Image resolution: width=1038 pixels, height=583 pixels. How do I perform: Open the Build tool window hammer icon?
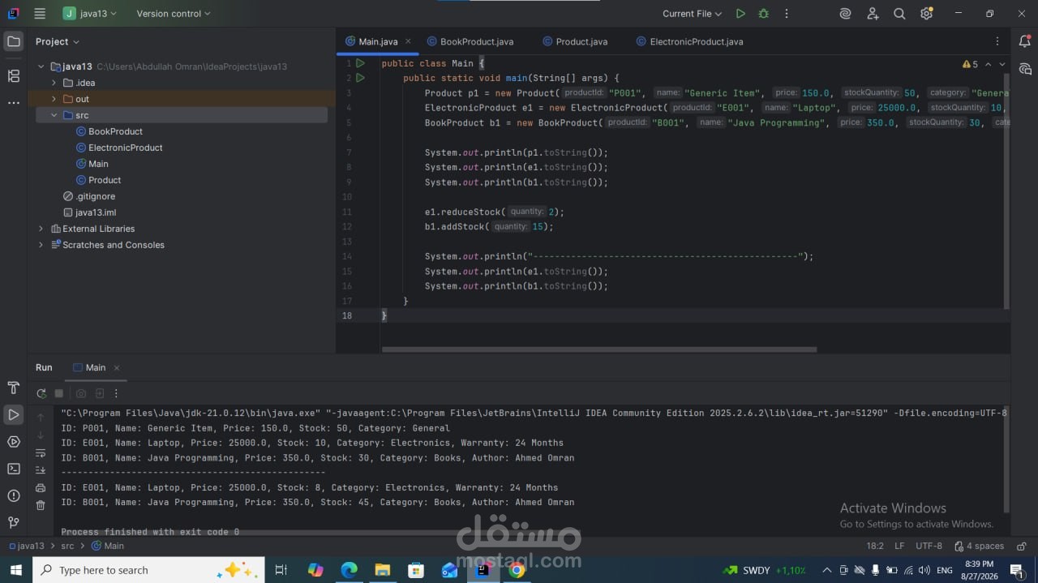13,388
